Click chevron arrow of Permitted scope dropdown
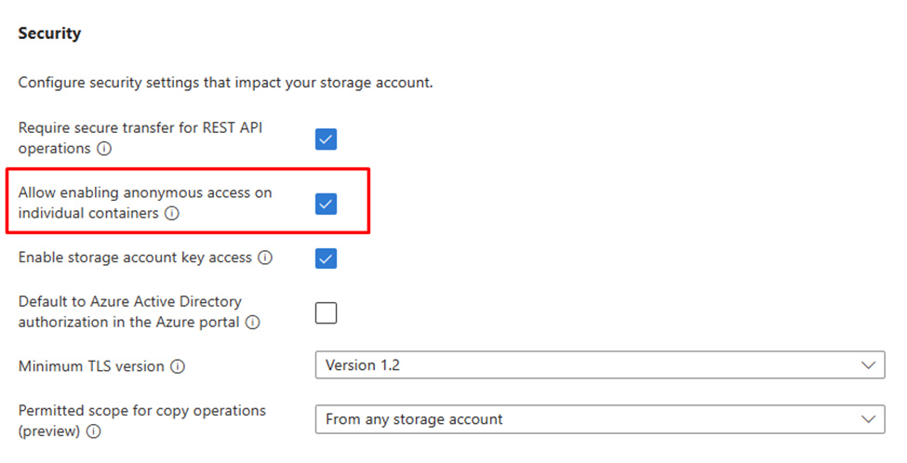907x463 pixels. 869,419
